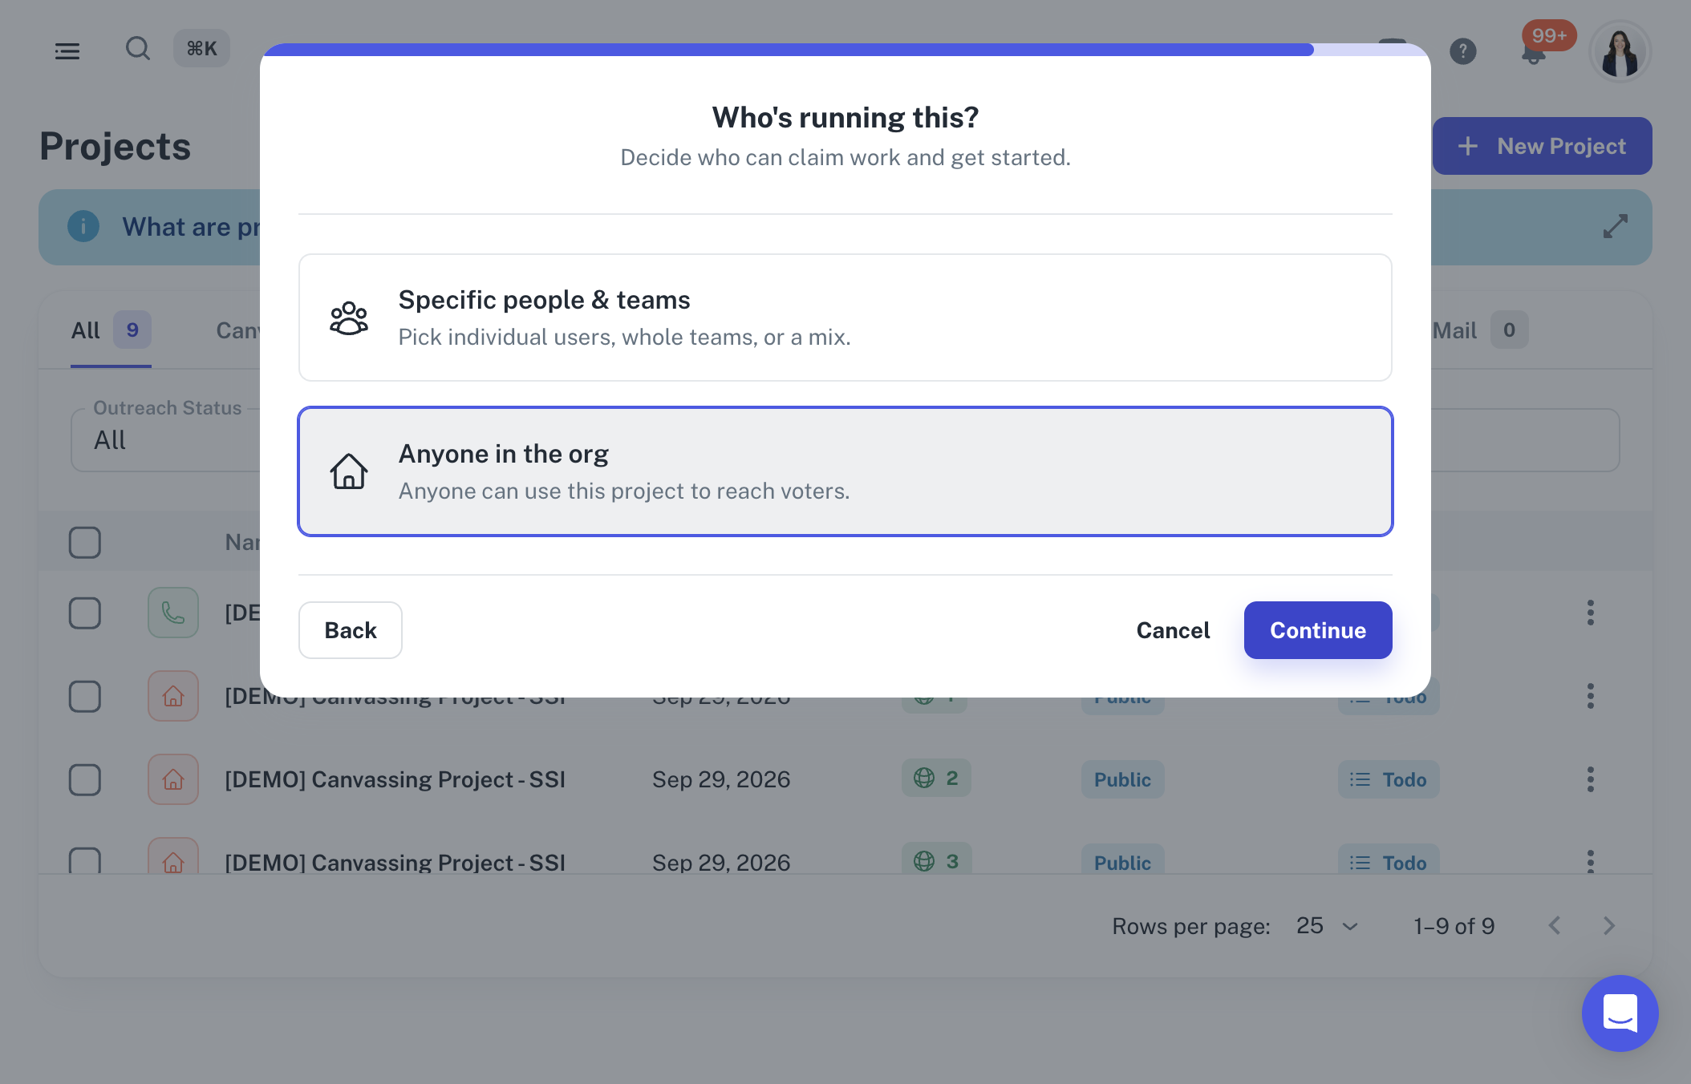Image resolution: width=1691 pixels, height=1084 pixels.
Task: Open more options for phone project row
Action: point(1590,613)
